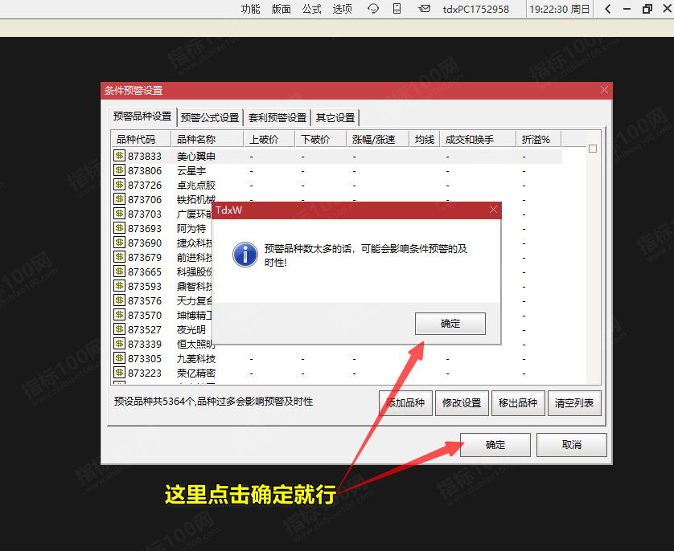Select the row named 卓兆点胶

(337, 186)
